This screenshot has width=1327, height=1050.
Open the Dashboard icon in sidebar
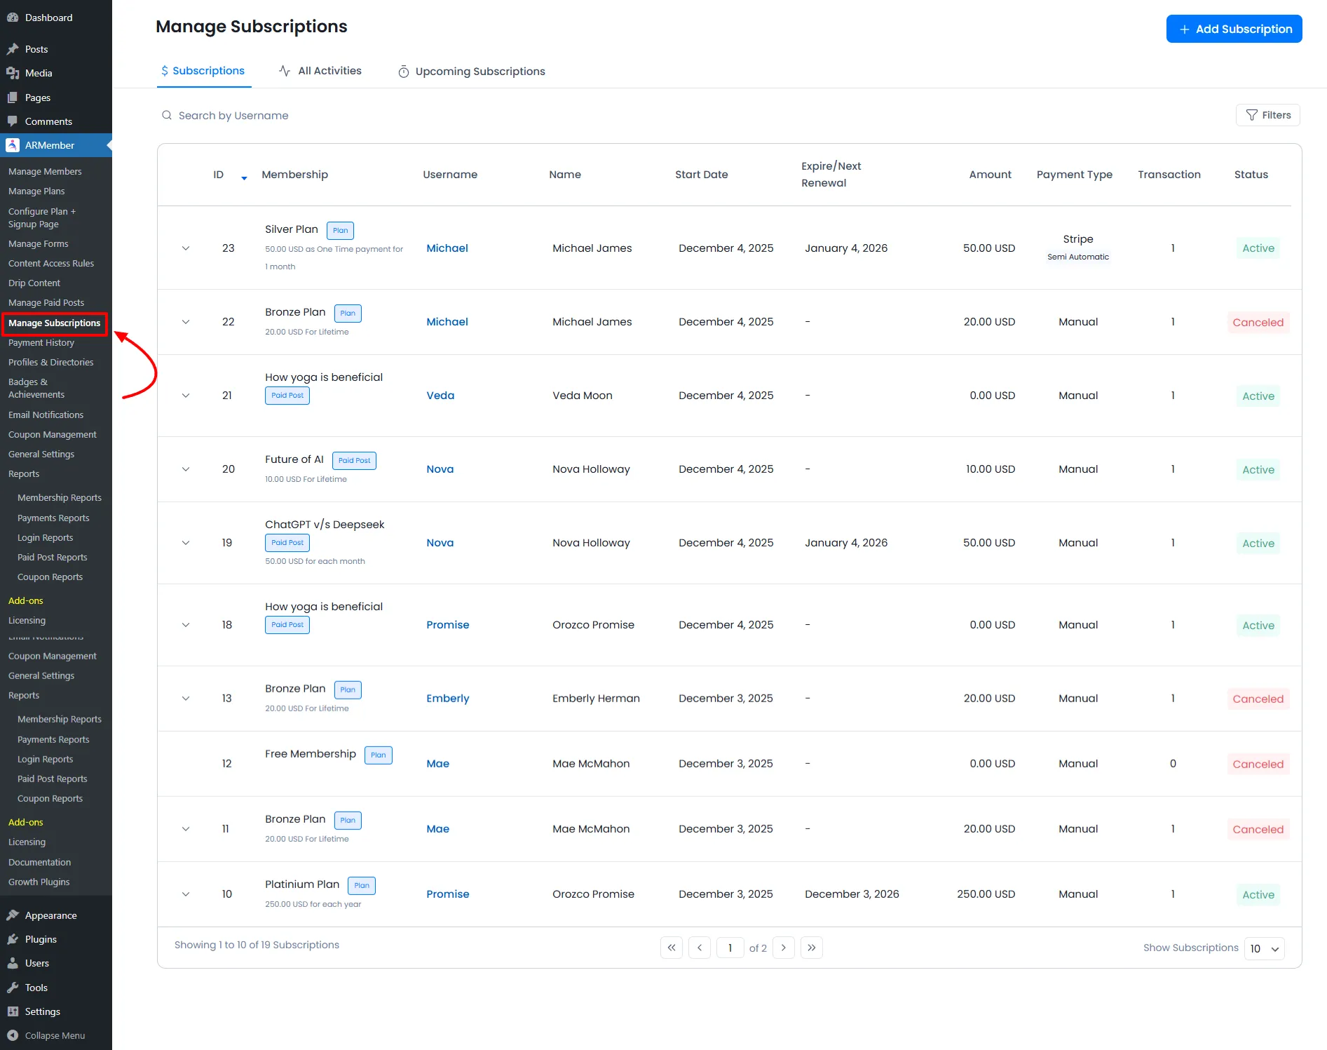click(x=13, y=17)
